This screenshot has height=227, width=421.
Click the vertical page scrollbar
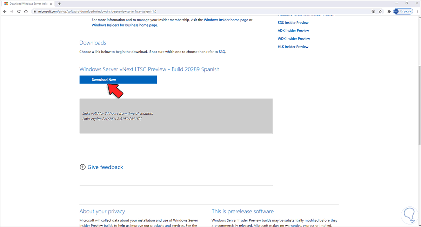coord(419,105)
